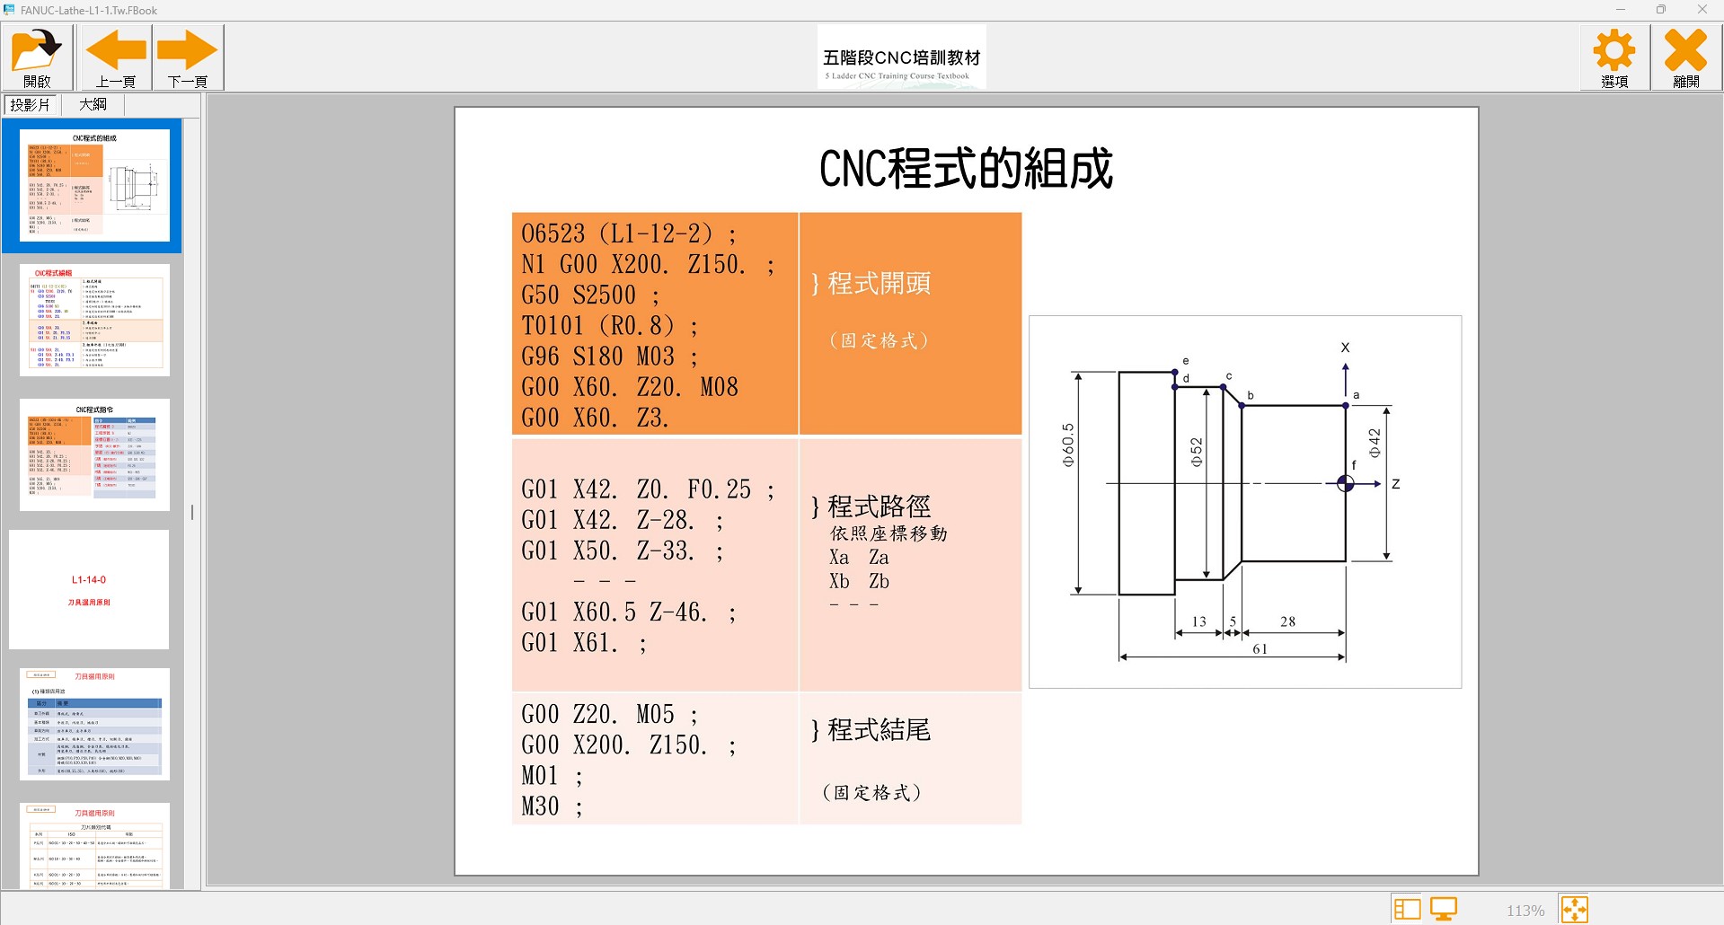The width and height of the screenshot is (1724, 925).
Task: Click the panel splitter handle beside thumbnails
Action: [x=192, y=513]
